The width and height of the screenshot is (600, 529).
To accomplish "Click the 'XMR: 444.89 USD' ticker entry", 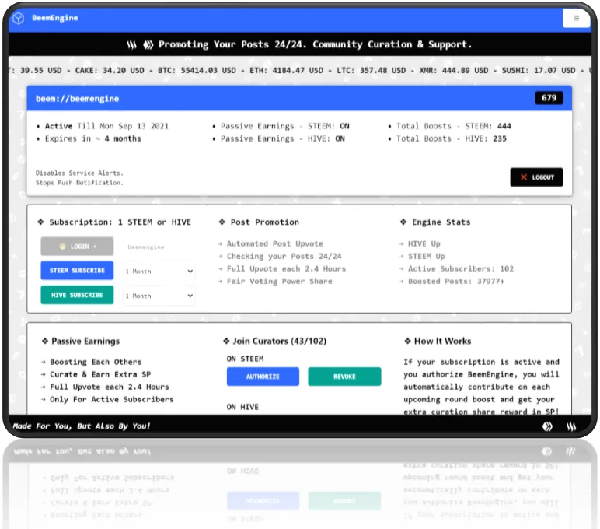I will pyautogui.click(x=454, y=71).
